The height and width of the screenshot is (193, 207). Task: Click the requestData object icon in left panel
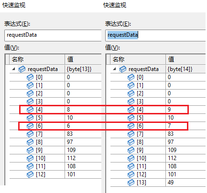click(x=22, y=69)
